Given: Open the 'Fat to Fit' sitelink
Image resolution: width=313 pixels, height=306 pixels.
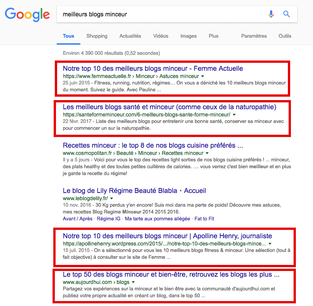Looking at the screenshot, I should coord(204,218).
